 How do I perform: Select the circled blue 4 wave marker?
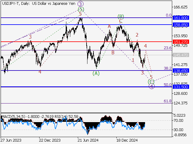tap(152, 86)
